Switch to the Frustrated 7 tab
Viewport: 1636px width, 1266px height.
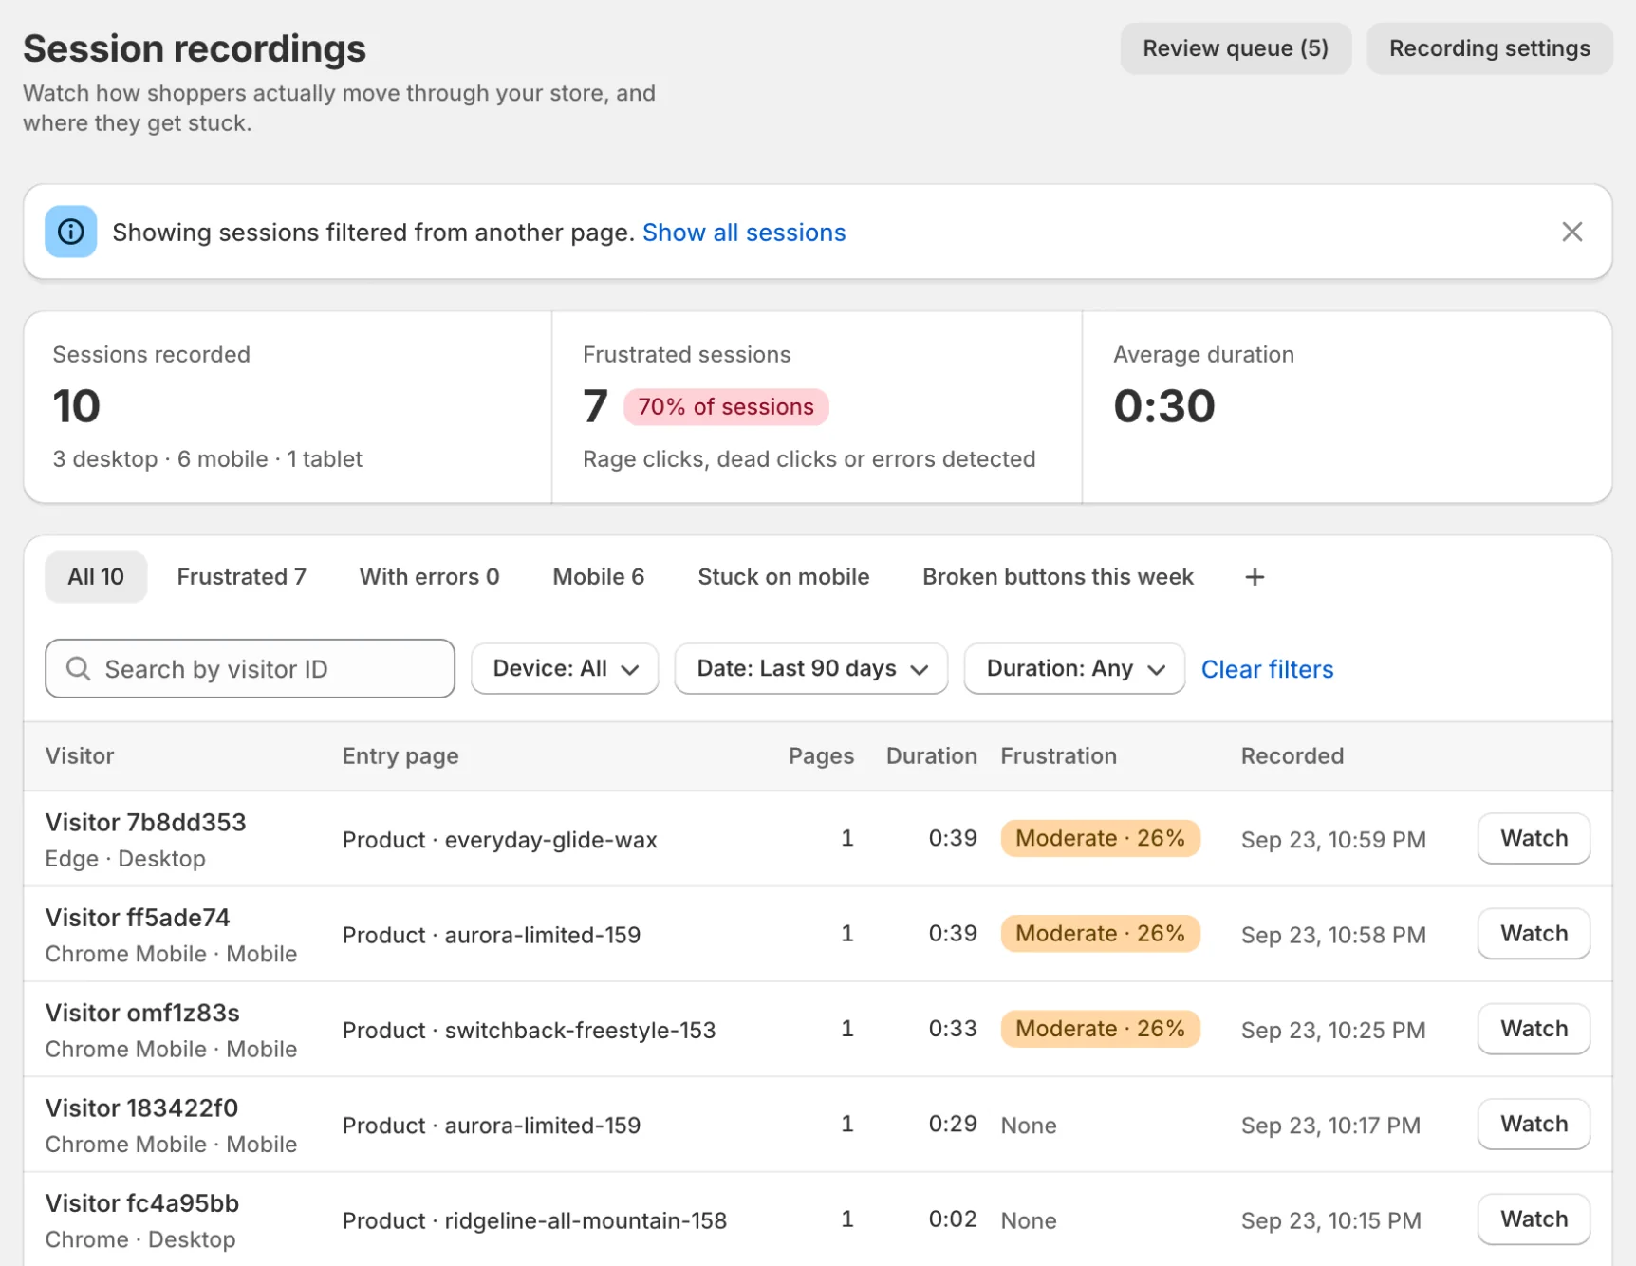(242, 577)
